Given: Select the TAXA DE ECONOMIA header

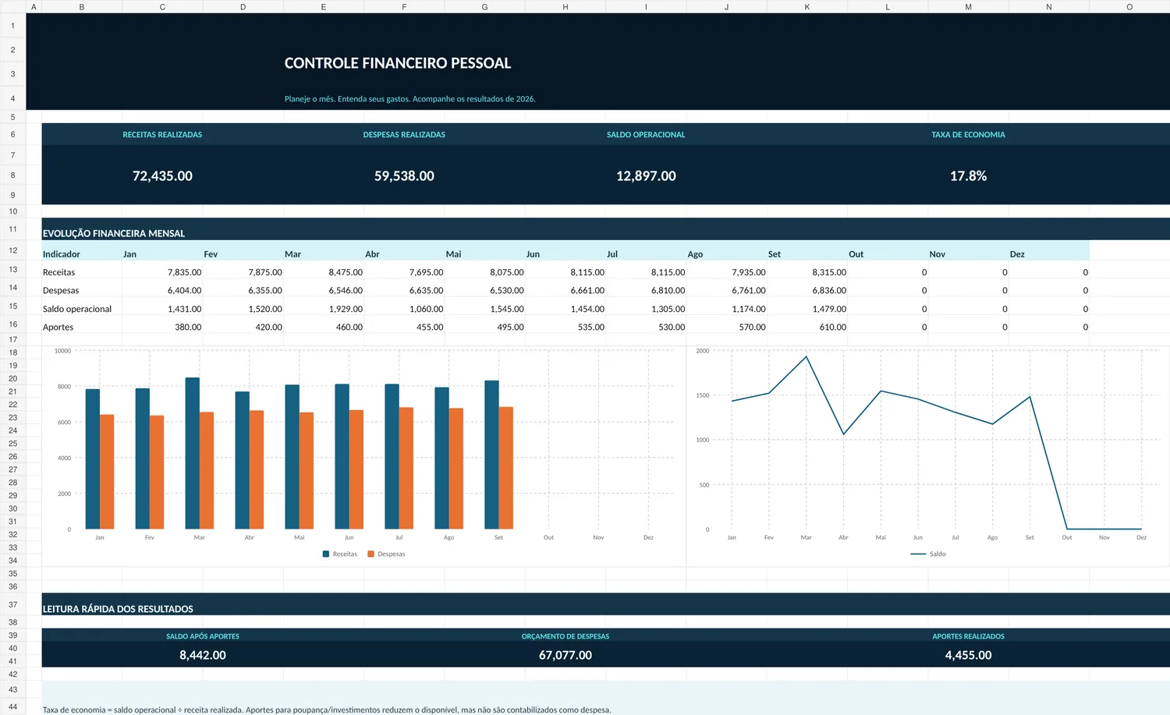Looking at the screenshot, I should pyautogui.click(x=968, y=135).
